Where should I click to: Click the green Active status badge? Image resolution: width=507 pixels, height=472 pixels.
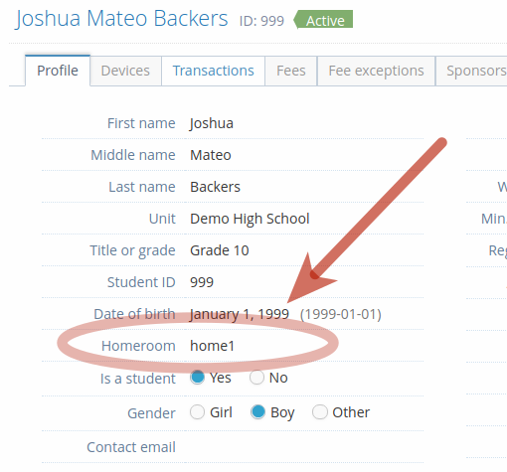pyautogui.click(x=323, y=20)
